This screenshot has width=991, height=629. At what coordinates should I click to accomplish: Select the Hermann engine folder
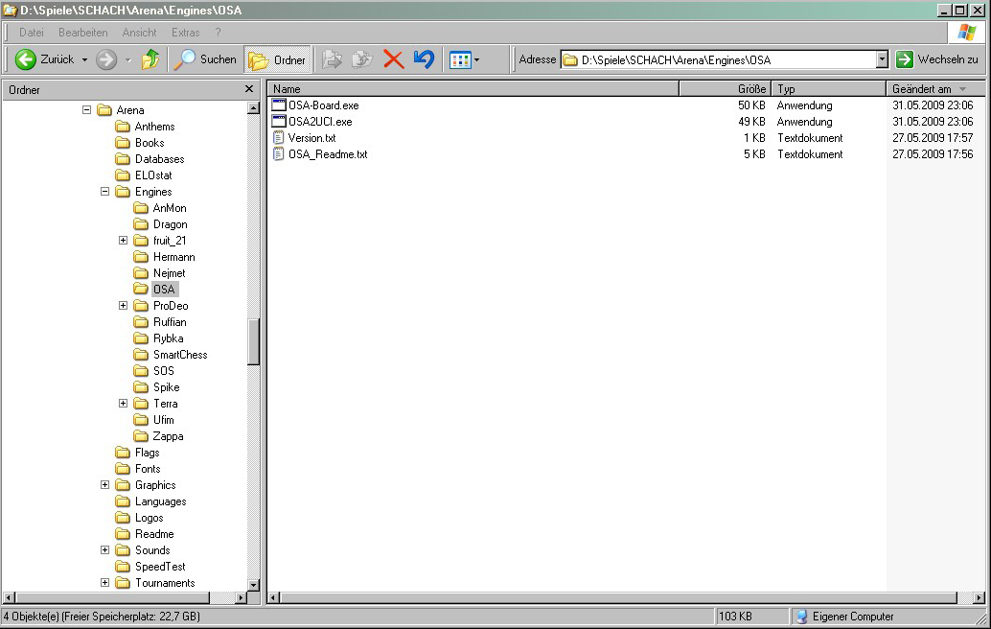173,257
